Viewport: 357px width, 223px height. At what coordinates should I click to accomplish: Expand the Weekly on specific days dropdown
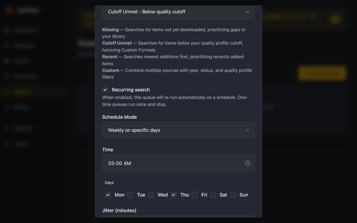(x=178, y=130)
